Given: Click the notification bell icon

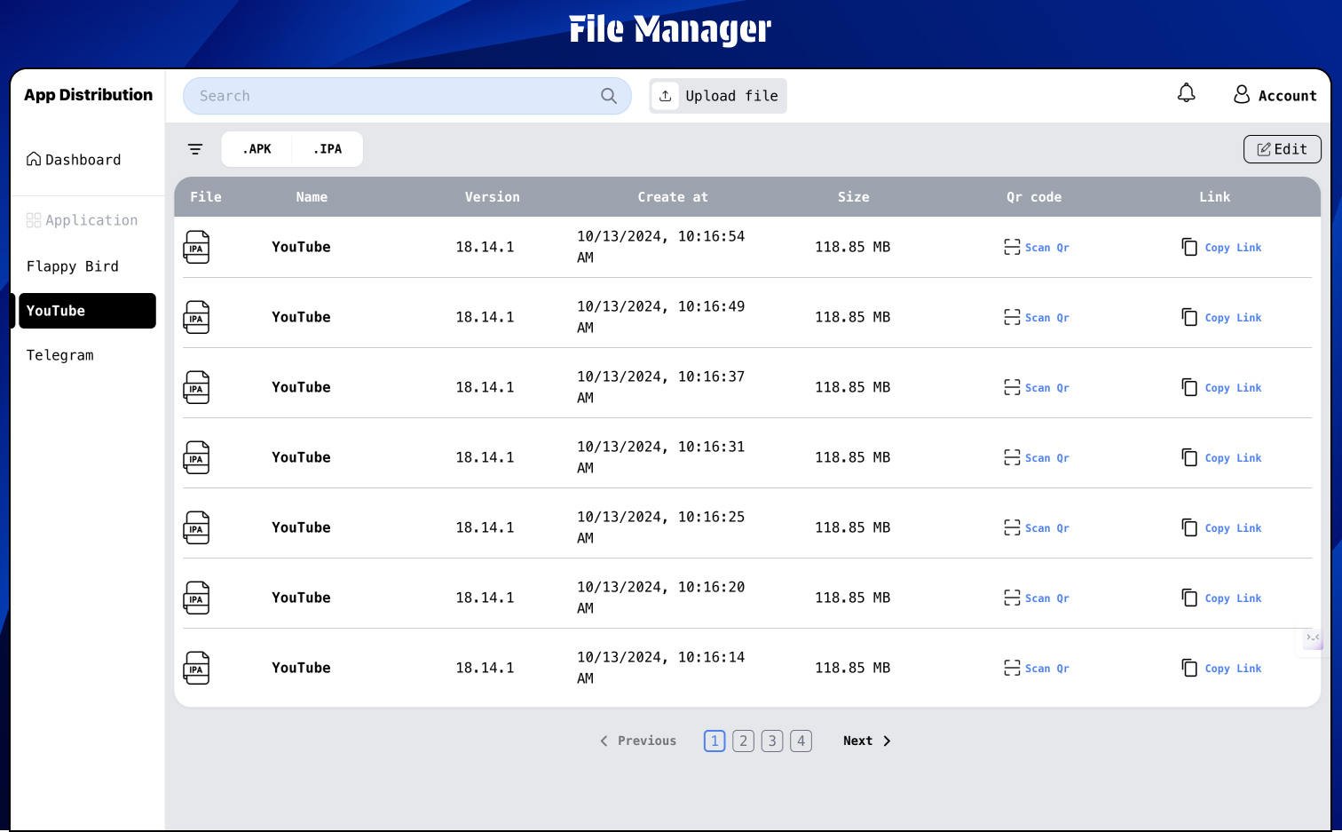Looking at the screenshot, I should coord(1186,93).
